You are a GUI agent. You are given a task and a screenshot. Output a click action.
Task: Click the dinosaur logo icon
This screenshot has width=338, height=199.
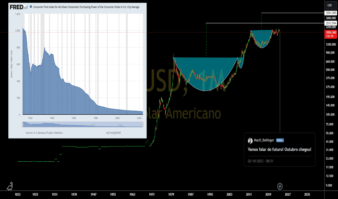click(x=10, y=186)
